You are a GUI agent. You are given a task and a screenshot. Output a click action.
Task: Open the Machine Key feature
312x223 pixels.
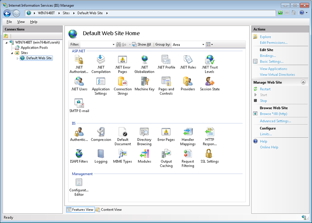[x=144, y=84]
